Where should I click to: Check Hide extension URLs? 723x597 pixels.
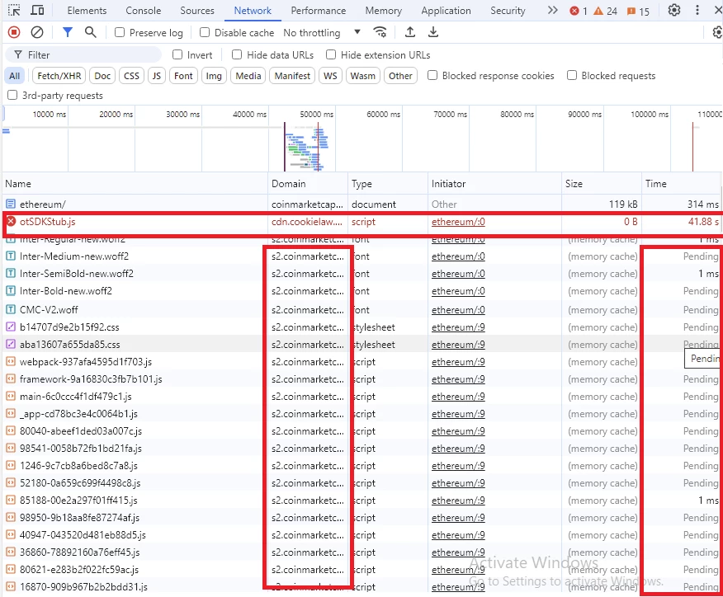click(331, 54)
